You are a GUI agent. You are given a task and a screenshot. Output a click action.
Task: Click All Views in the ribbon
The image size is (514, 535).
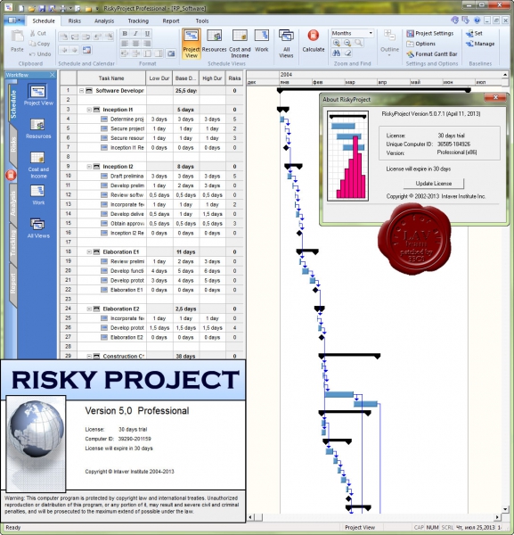[286, 44]
